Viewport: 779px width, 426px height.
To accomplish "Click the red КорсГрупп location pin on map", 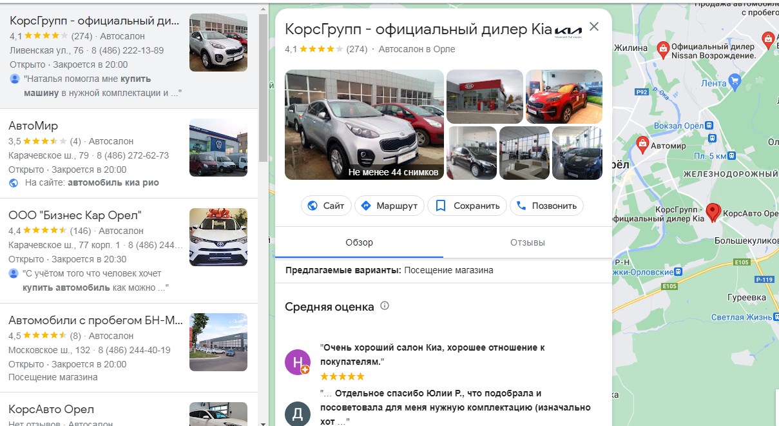I will pos(713,212).
